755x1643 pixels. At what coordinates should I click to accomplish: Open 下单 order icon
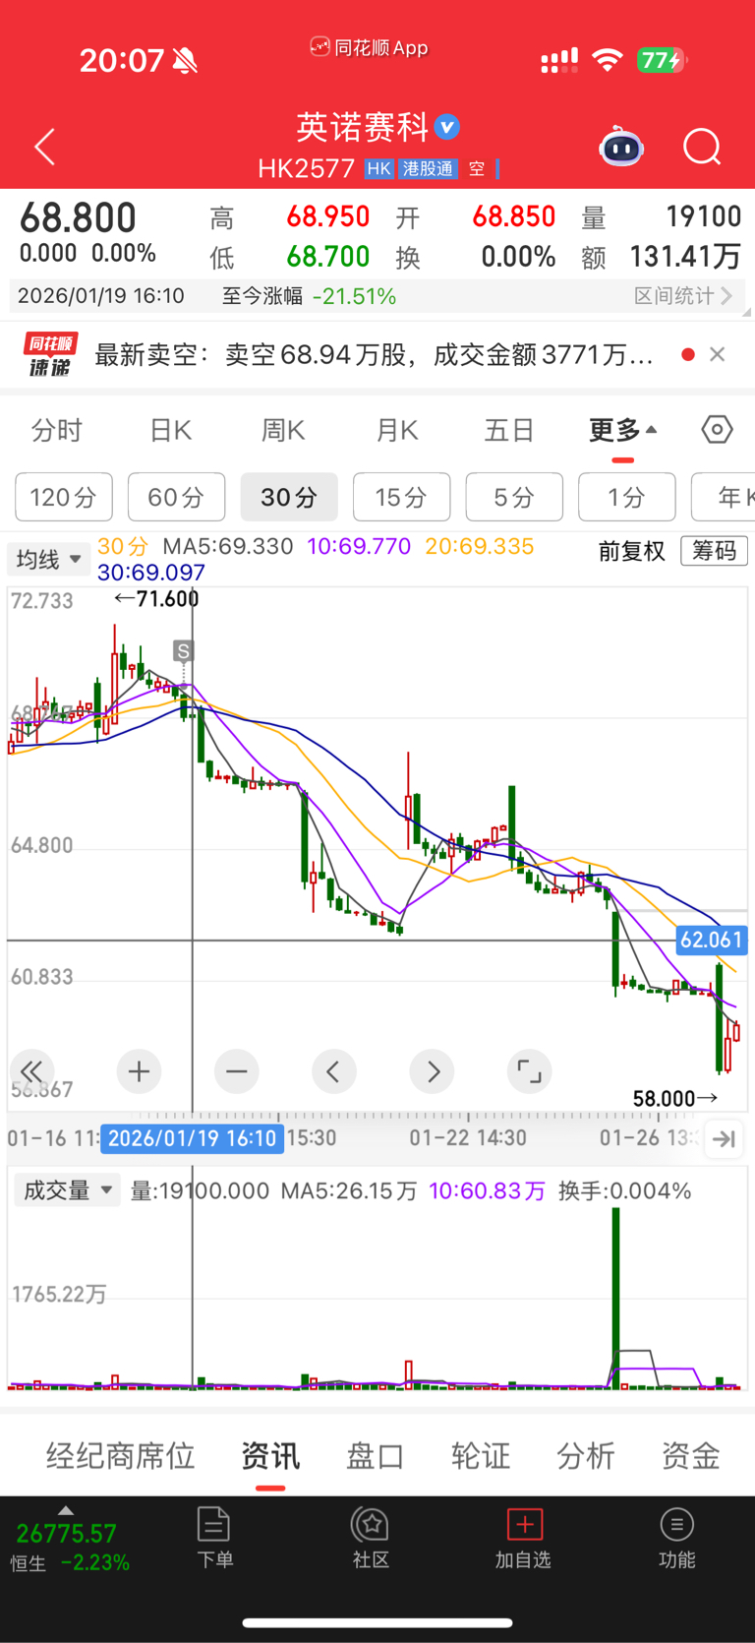[x=214, y=1537]
